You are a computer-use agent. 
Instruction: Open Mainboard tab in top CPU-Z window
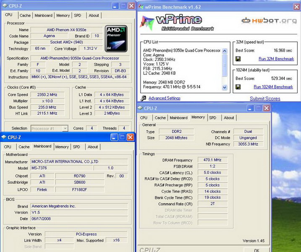coord(43,16)
